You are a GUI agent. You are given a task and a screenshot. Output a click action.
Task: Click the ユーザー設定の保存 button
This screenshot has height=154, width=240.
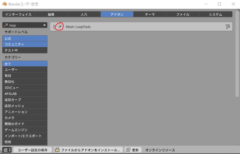tap(32, 150)
